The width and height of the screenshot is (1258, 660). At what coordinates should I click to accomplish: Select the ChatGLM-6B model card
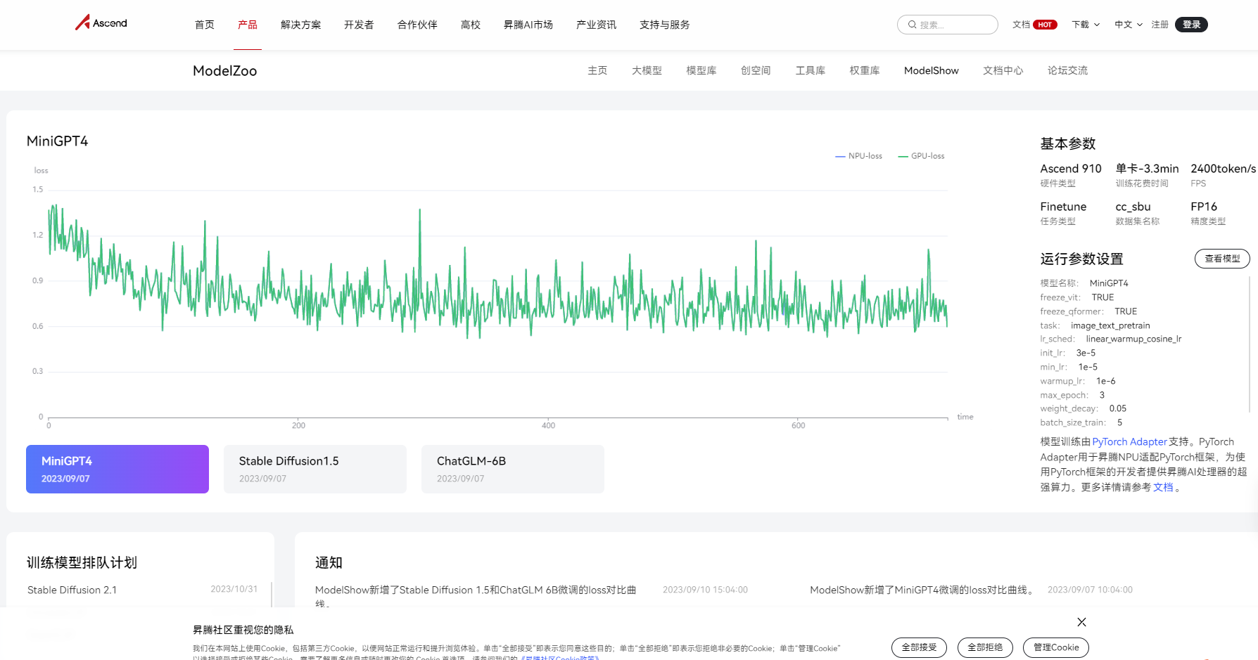(513, 469)
